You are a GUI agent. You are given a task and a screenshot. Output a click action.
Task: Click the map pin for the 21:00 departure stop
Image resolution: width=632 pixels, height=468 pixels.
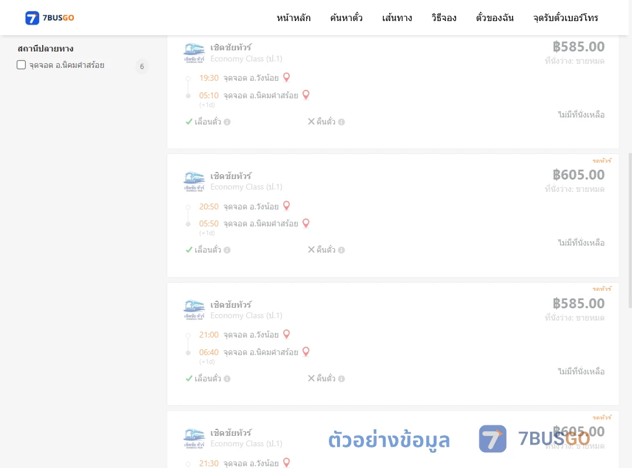(x=287, y=334)
